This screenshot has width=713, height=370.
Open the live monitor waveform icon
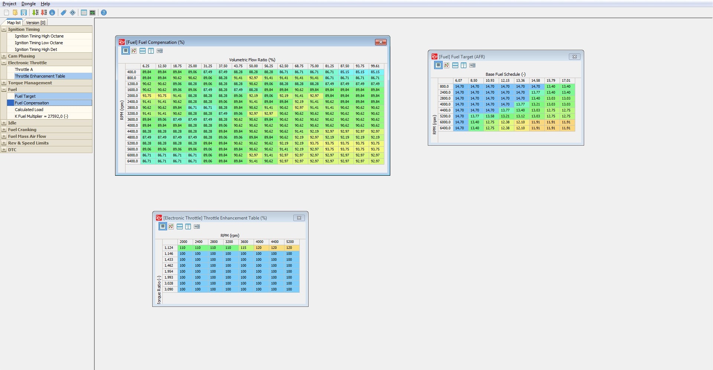tap(92, 13)
